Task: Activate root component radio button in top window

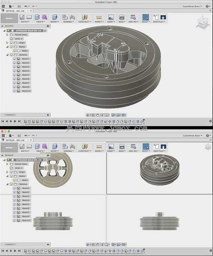Action: (45, 31)
